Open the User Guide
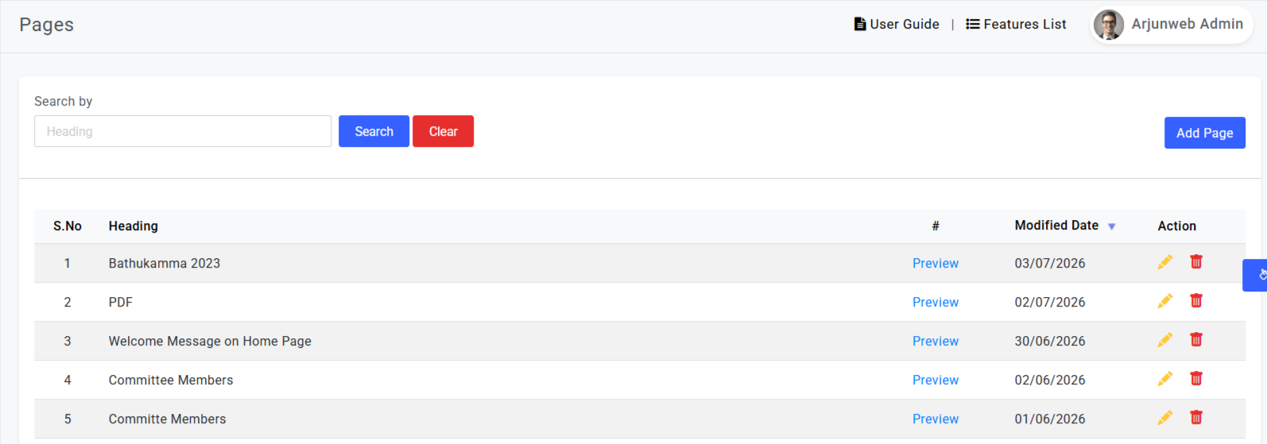Image resolution: width=1267 pixels, height=444 pixels. click(897, 25)
